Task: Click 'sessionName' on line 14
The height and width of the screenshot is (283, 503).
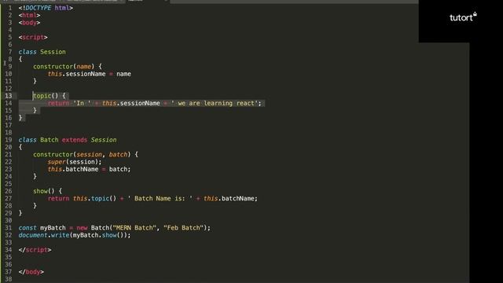Action: (x=140, y=103)
